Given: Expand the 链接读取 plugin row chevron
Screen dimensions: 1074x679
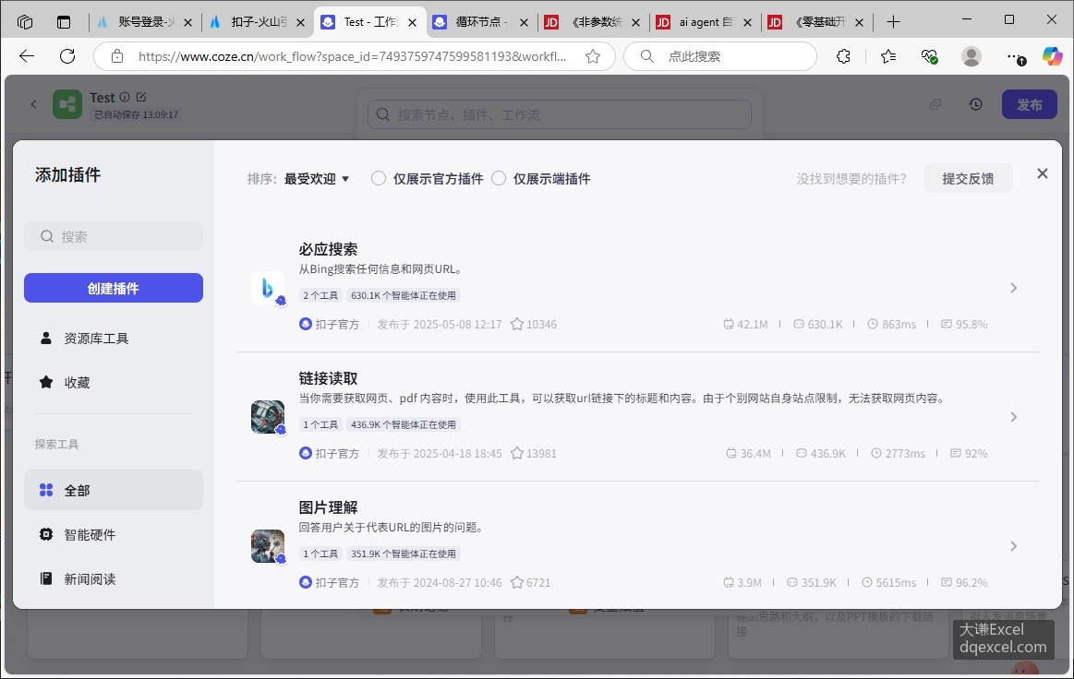Looking at the screenshot, I should click(1014, 417).
